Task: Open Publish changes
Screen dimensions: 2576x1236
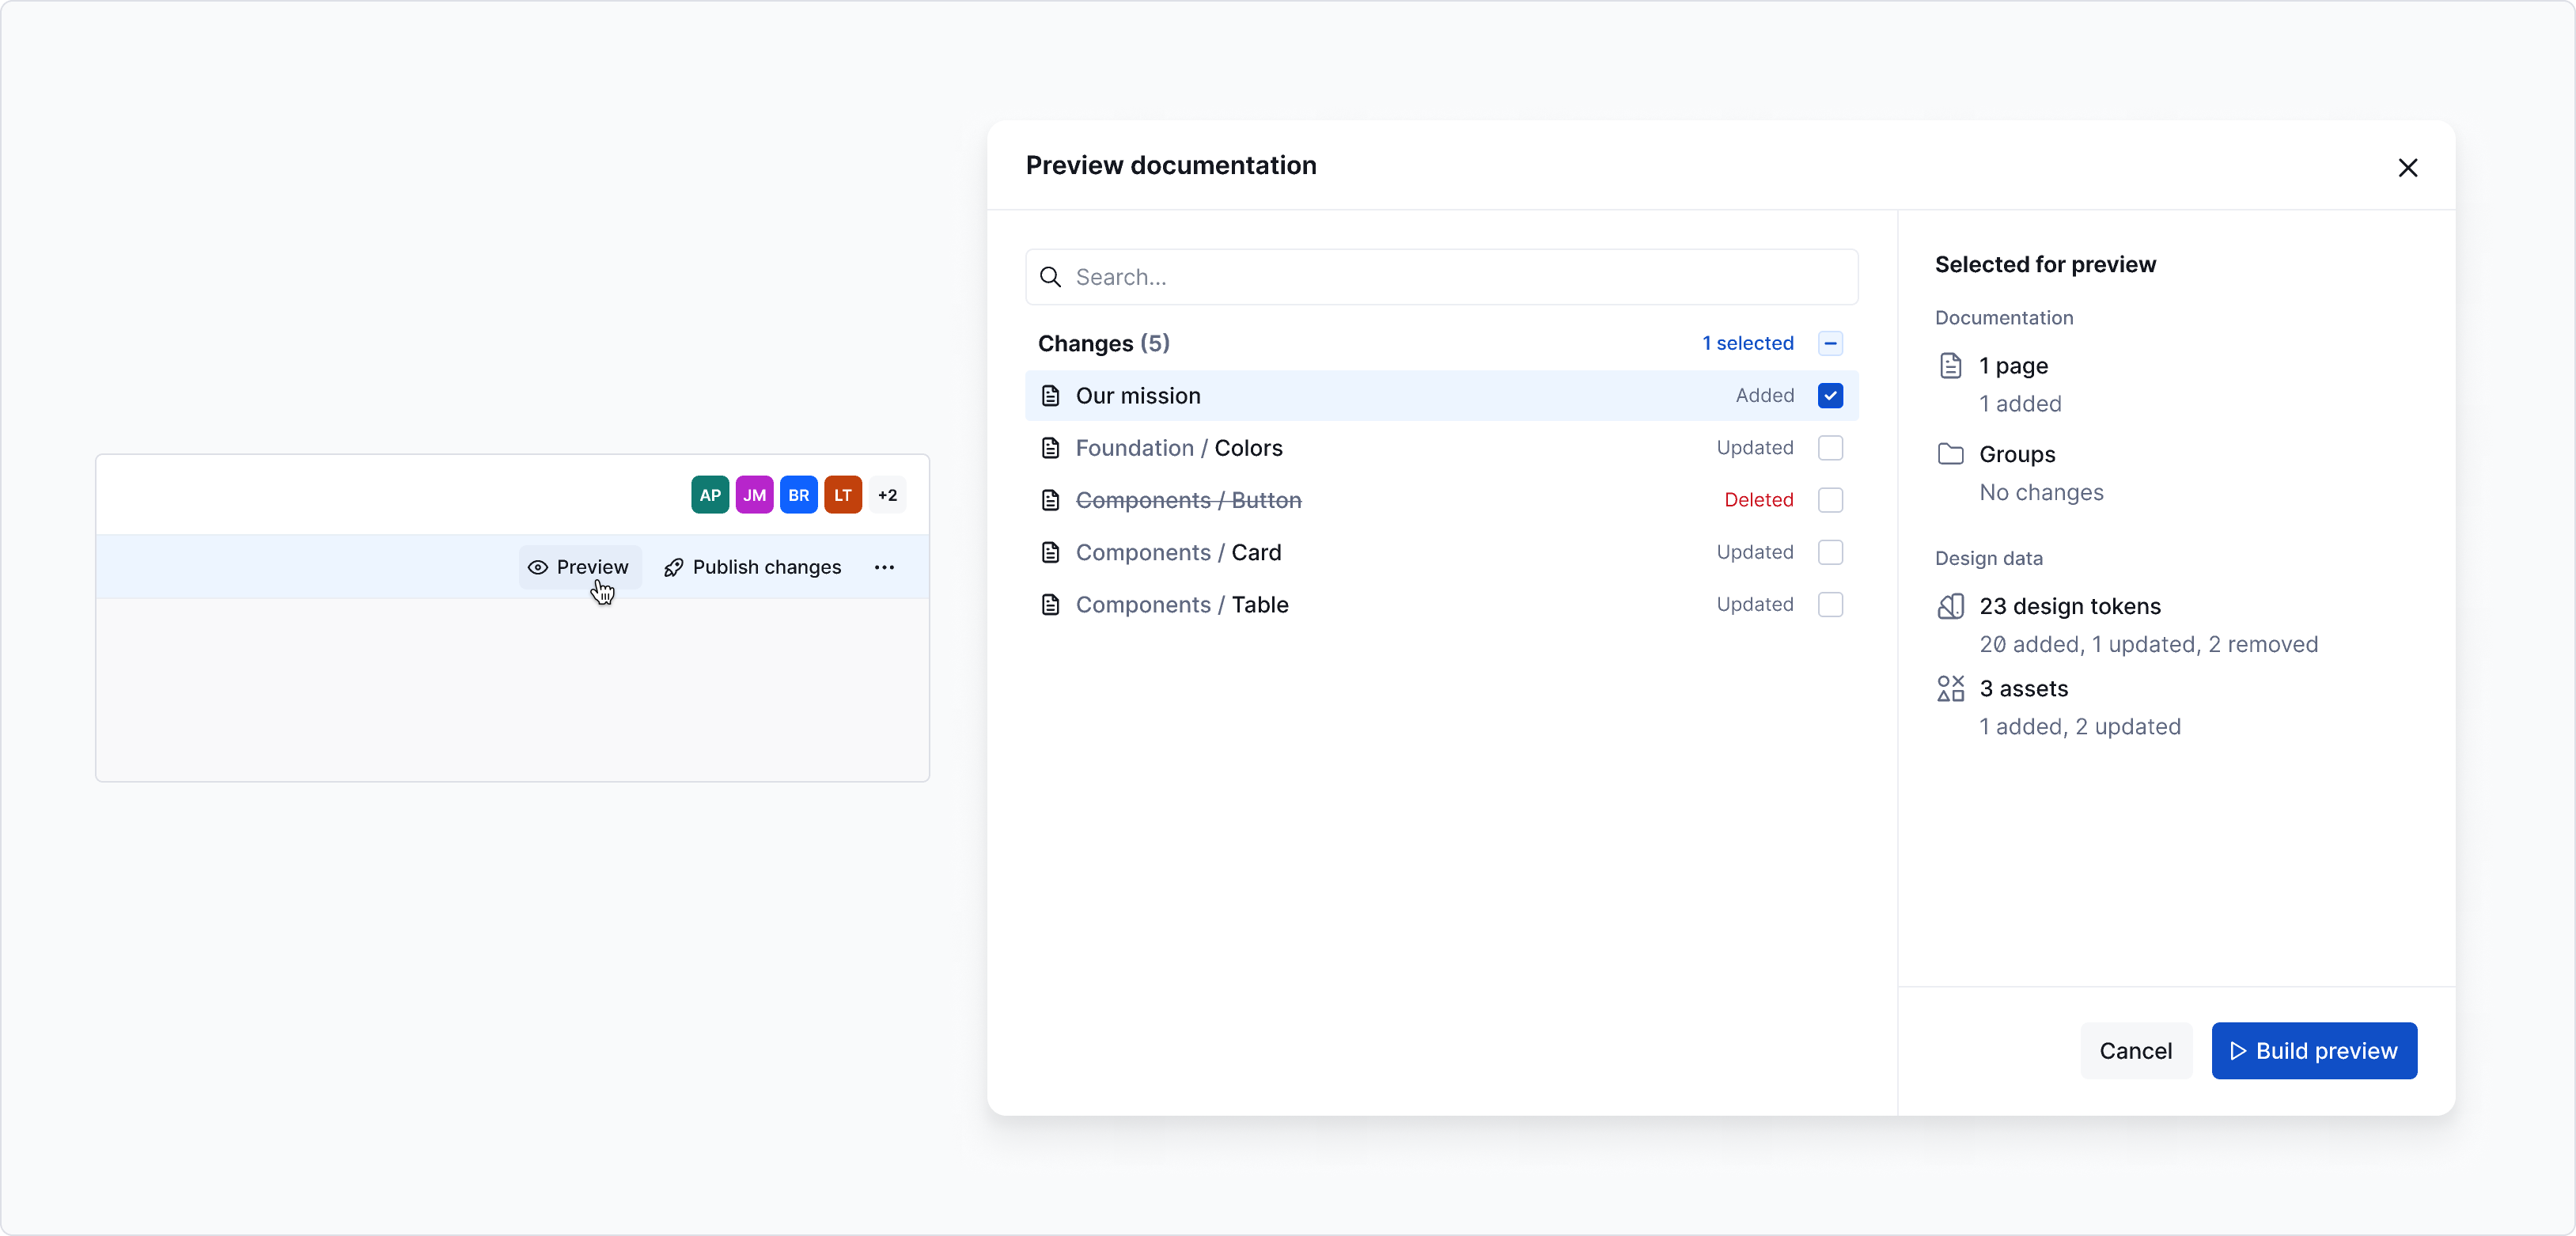Action: 767,567
